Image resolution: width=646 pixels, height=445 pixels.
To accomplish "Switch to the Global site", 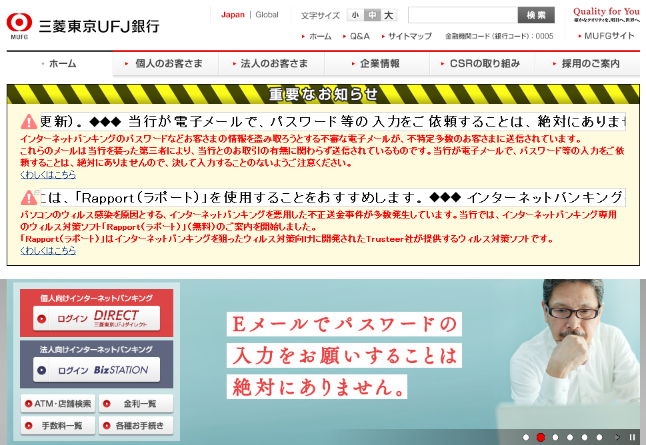I will click(267, 15).
